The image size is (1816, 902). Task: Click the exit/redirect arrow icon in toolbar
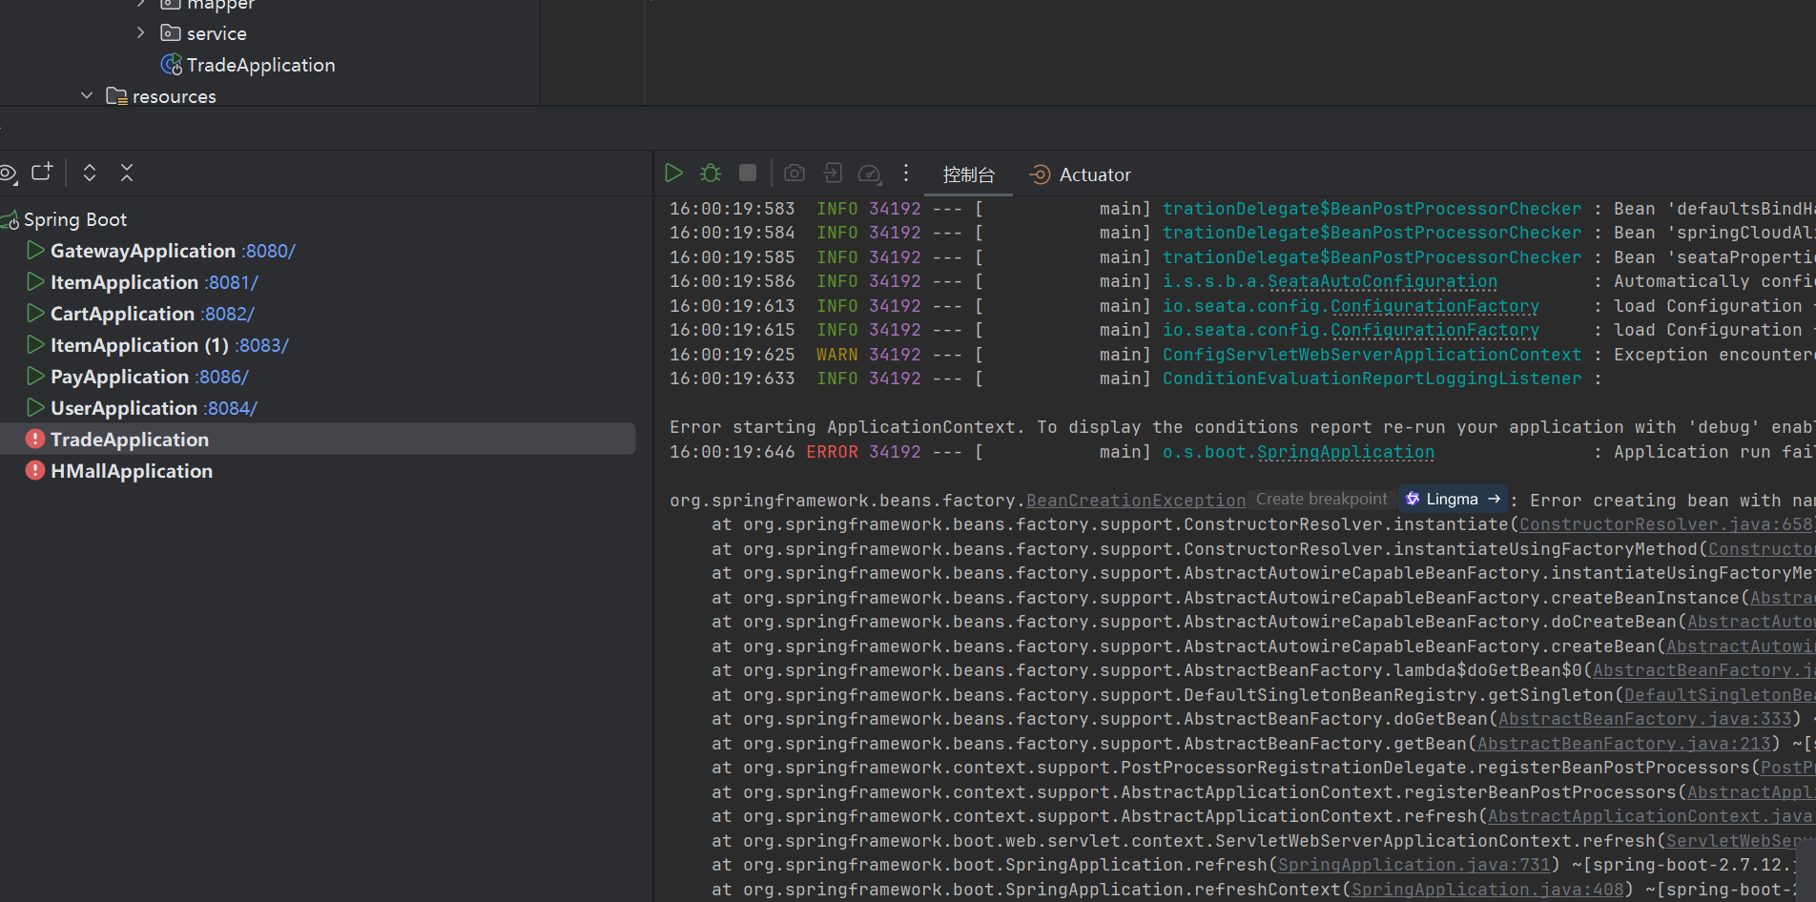(833, 173)
